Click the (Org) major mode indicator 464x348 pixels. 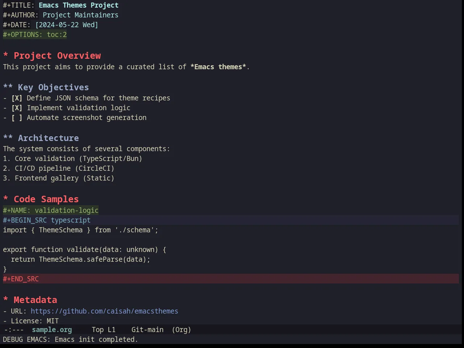181,330
